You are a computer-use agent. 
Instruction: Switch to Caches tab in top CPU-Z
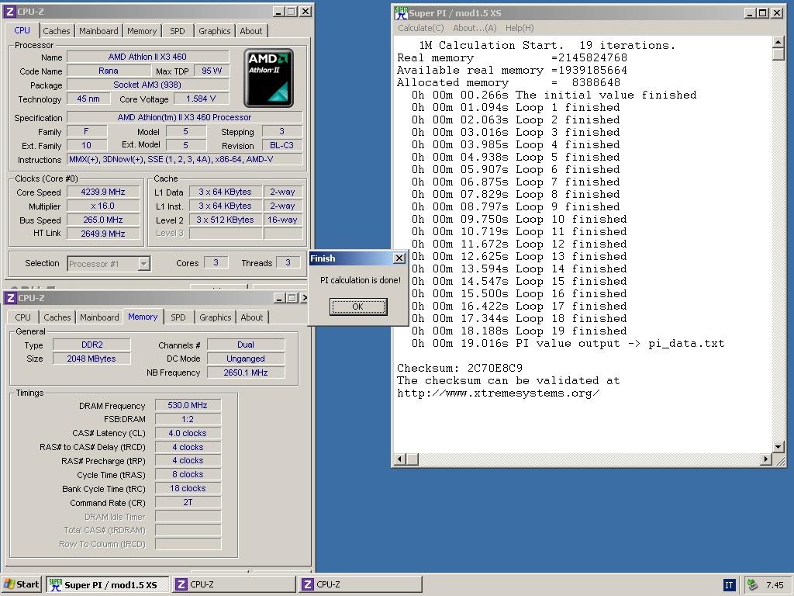[x=56, y=31]
